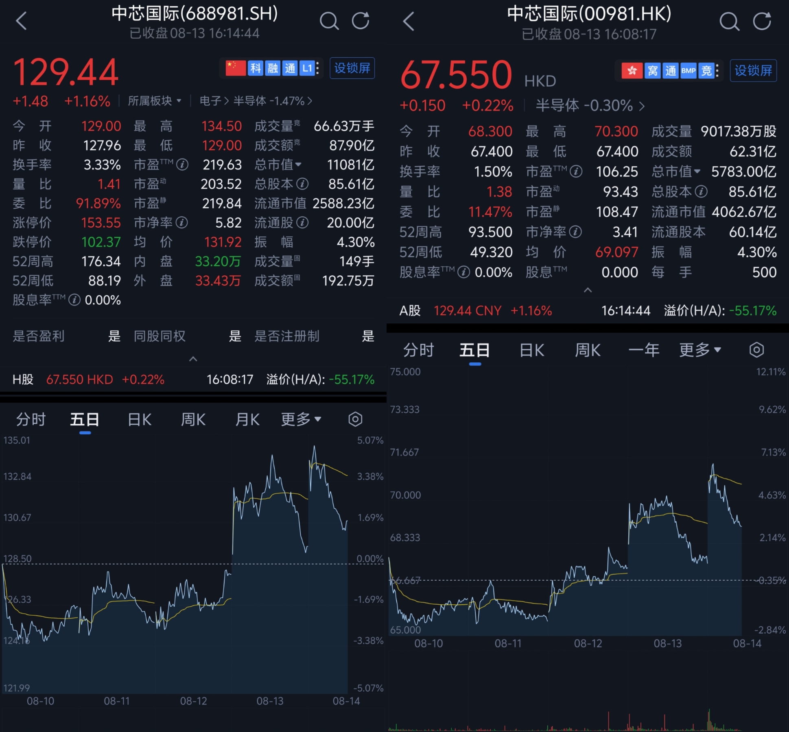The height and width of the screenshot is (732, 789).
Task: Tap the 流通市值 2588.23亿 value
Action: tap(343, 203)
